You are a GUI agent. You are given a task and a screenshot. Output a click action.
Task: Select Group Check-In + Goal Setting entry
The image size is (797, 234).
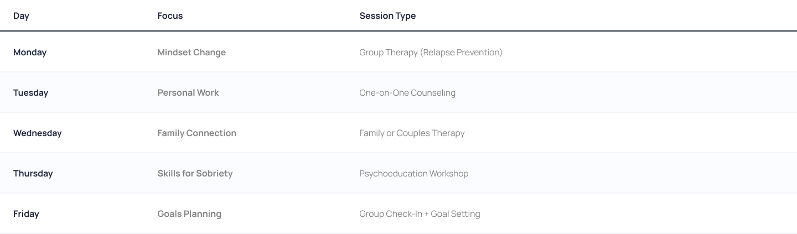point(420,214)
